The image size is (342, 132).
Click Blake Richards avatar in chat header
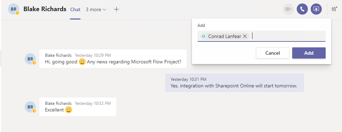[14, 9]
